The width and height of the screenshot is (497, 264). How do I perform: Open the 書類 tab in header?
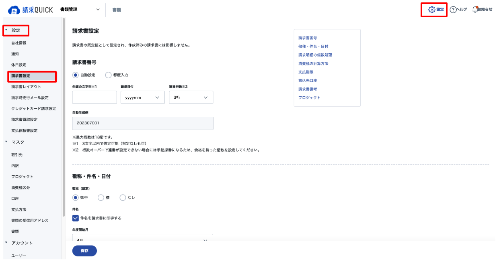click(x=117, y=10)
